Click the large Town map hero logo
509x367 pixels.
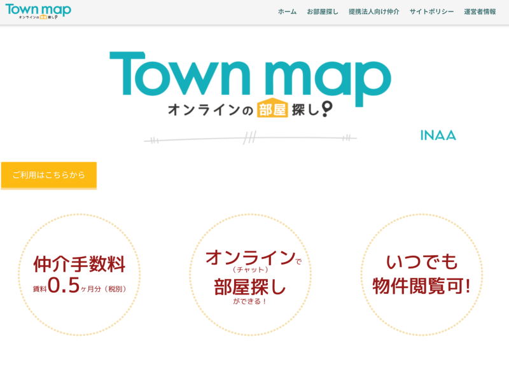click(250, 84)
